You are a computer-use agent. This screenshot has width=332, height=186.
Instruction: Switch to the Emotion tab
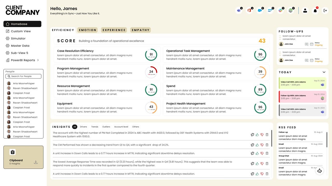(x=87, y=30)
